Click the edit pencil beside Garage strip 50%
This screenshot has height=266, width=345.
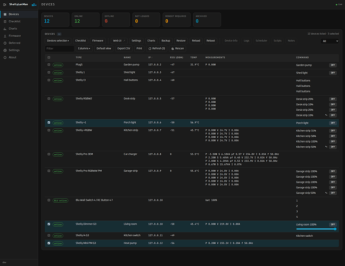pyautogui.click(x=326, y=193)
